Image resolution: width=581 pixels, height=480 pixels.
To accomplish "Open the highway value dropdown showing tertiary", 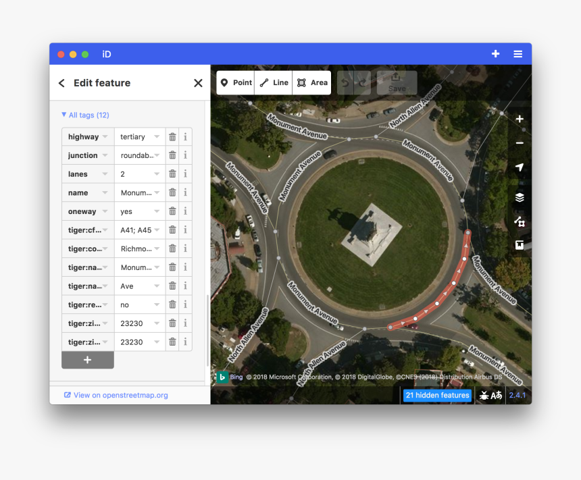I will tap(157, 137).
